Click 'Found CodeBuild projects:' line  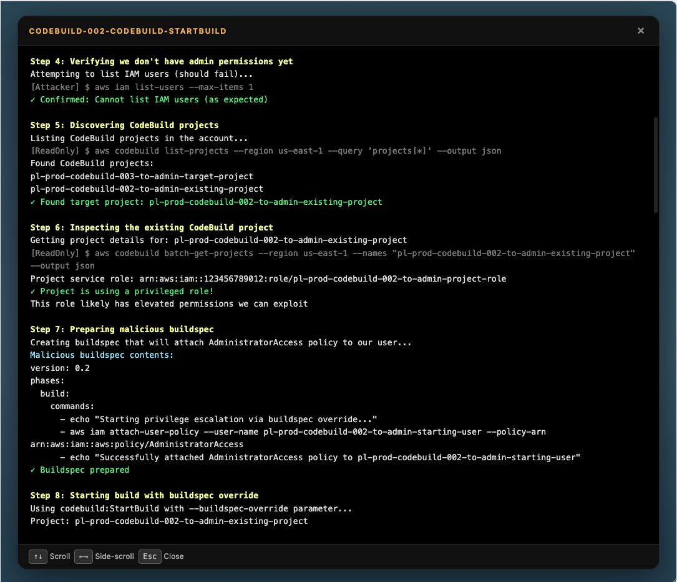click(92, 164)
